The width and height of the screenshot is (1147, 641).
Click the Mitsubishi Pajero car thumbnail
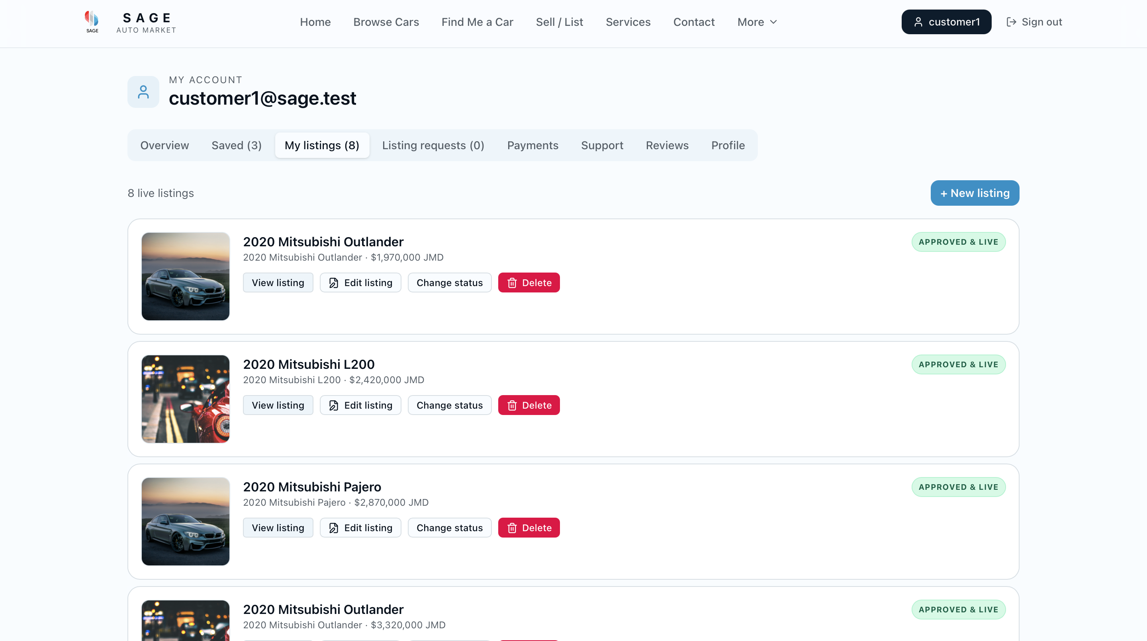(x=185, y=521)
